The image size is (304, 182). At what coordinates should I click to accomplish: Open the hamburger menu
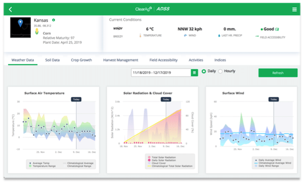click(x=294, y=9)
